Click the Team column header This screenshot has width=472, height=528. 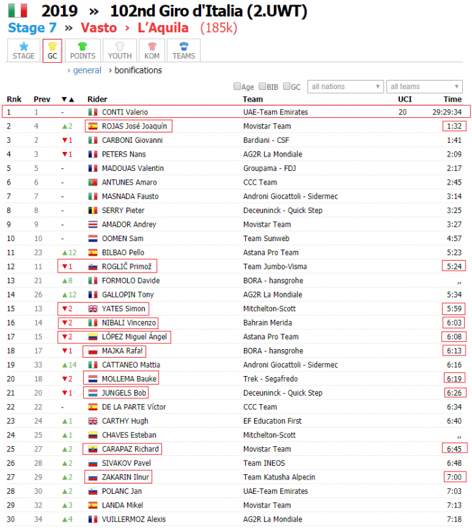pos(252,100)
